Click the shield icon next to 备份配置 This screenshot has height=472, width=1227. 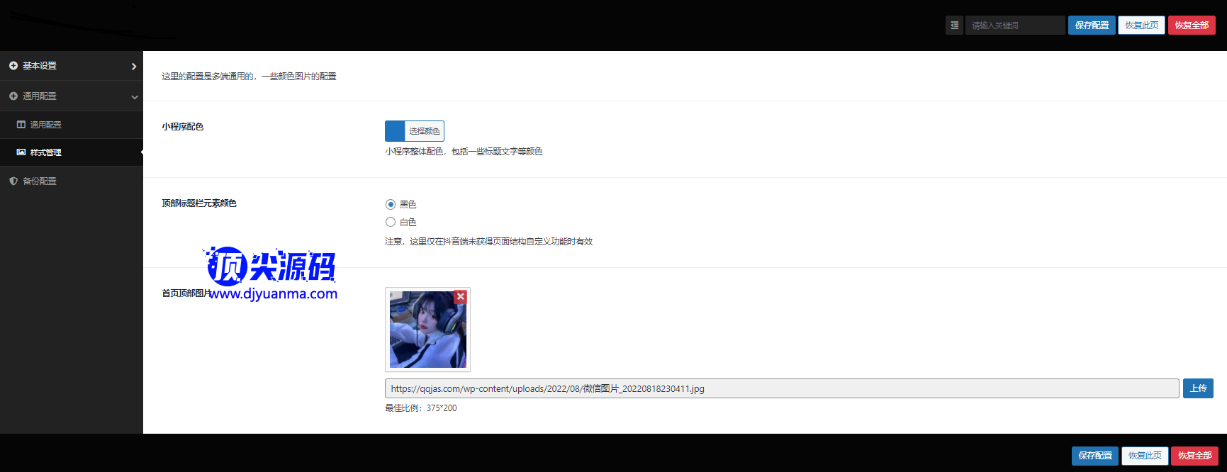click(x=13, y=181)
